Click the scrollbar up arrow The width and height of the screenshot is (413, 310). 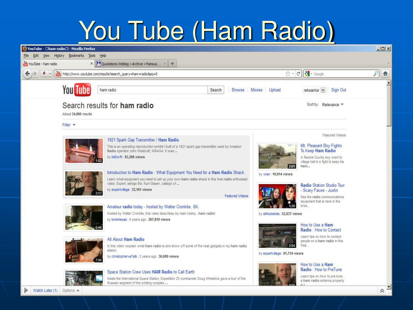click(389, 83)
